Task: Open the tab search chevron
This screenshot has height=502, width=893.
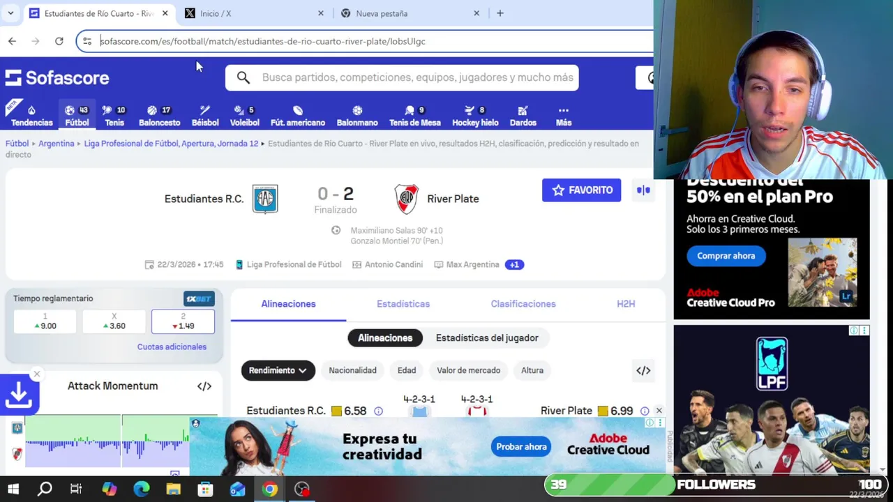Action: tap(10, 13)
